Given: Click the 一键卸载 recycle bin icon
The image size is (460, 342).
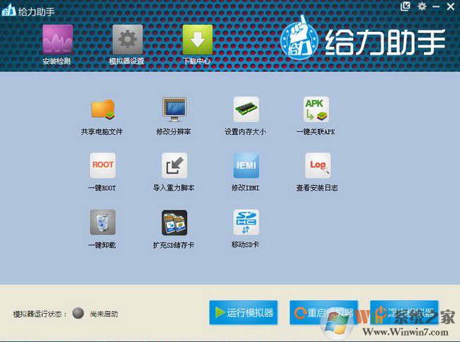Looking at the screenshot, I should [103, 222].
